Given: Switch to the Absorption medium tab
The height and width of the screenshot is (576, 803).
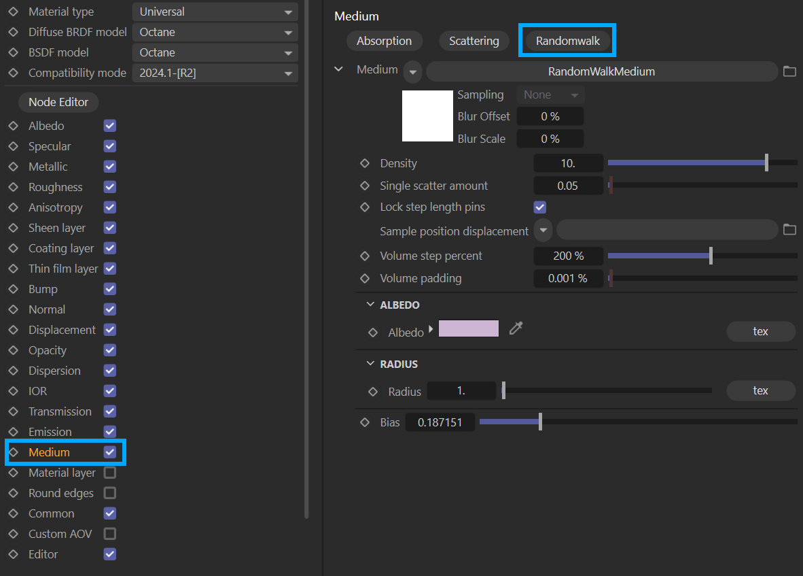Looking at the screenshot, I should [384, 41].
